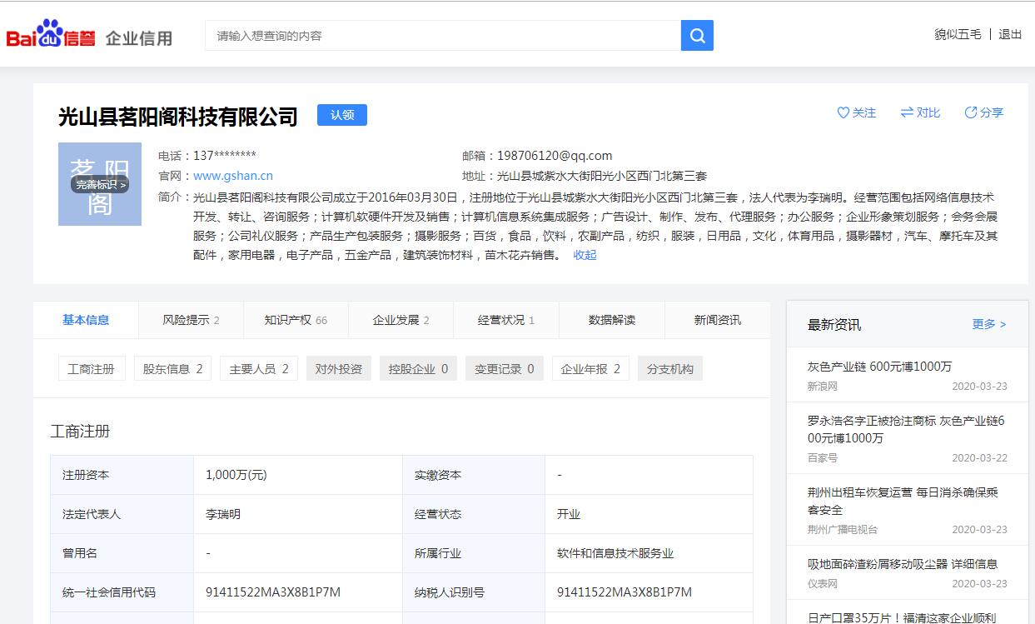
Task: Click the news source 百家号
Action: coord(823,458)
